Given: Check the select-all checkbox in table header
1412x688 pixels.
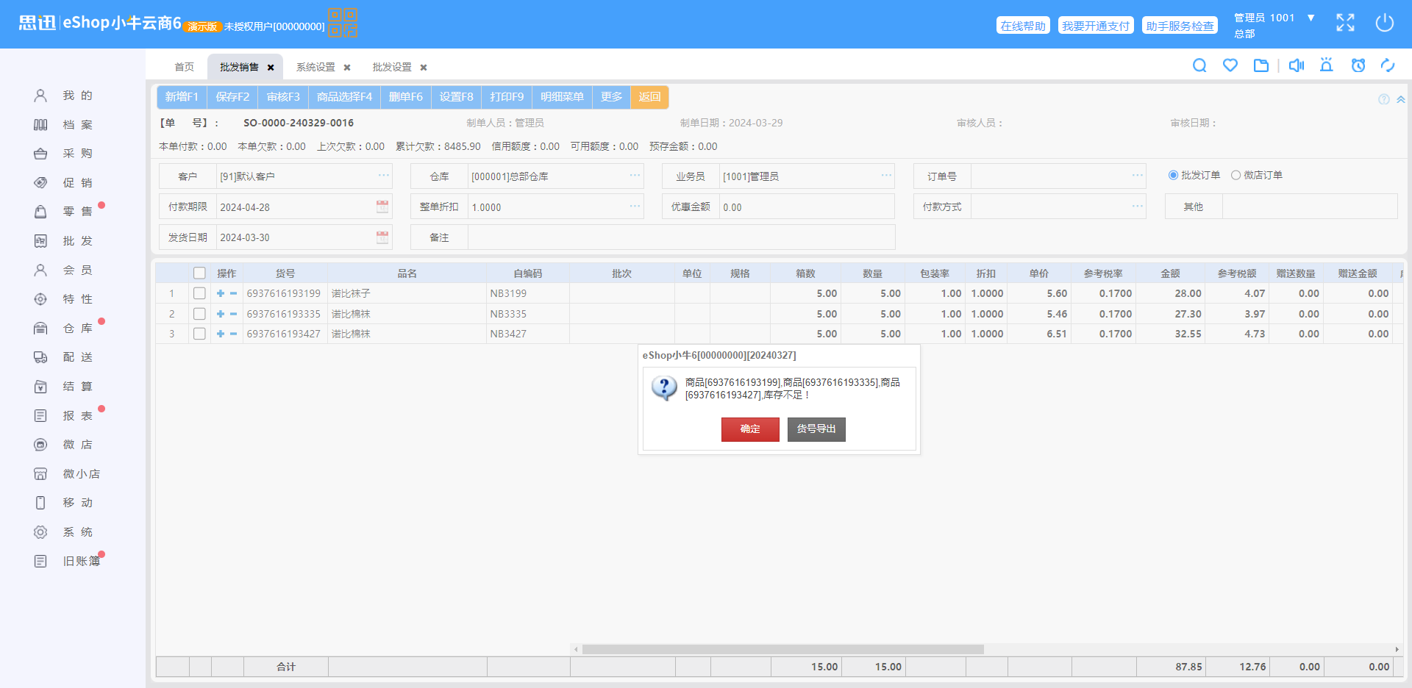Looking at the screenshot, I should (199, 273).
